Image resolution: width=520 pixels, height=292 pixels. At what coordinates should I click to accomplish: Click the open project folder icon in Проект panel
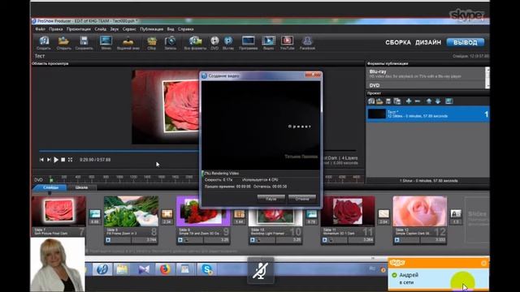point(379,101)
